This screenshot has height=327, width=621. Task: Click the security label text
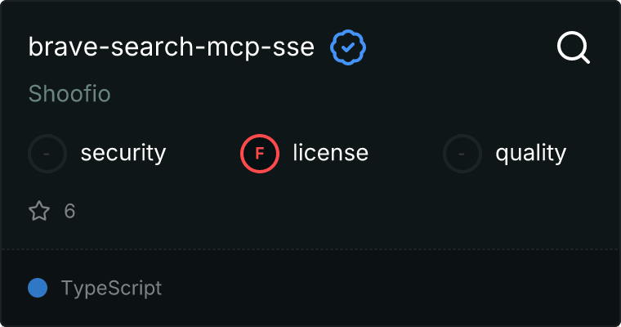pyautogui.click(x=123, y=153)
